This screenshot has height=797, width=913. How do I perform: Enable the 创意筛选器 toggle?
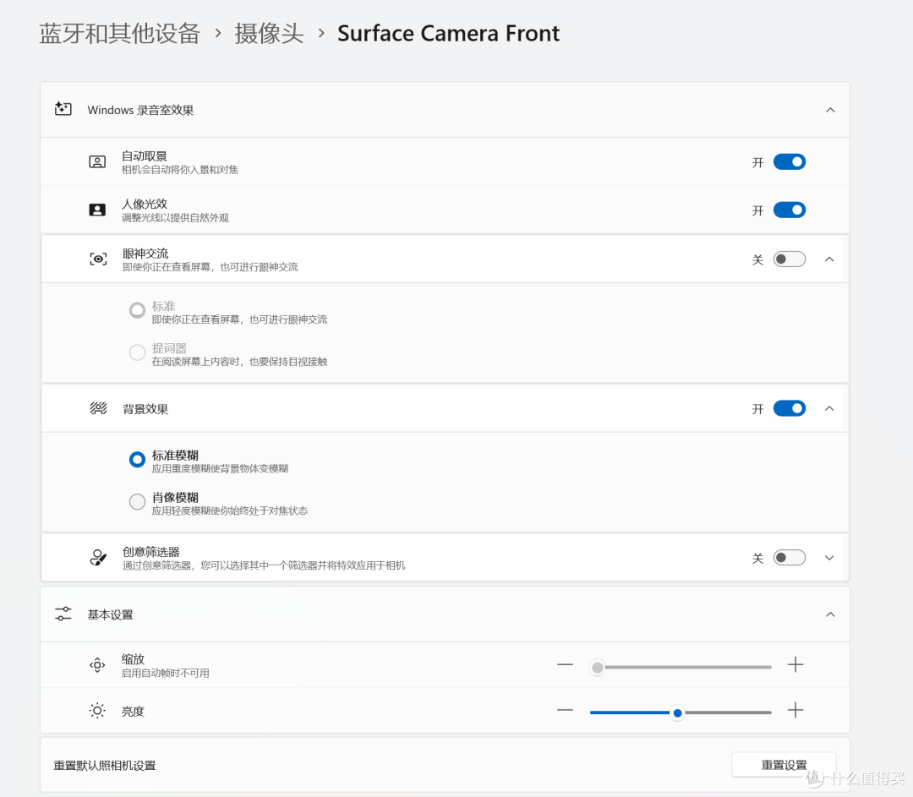pyautogui.click(x=790, y=558)
